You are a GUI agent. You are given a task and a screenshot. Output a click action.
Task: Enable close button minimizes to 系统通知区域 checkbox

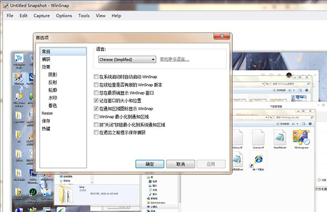tap(96, 125)
